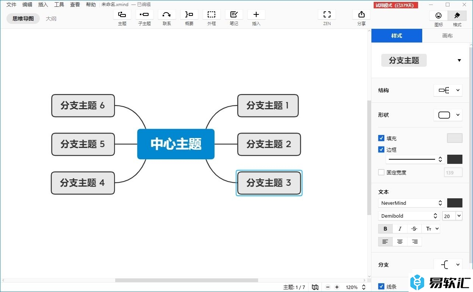
Task: Toggle the Line (线条) checkbox
Action: 381,286
